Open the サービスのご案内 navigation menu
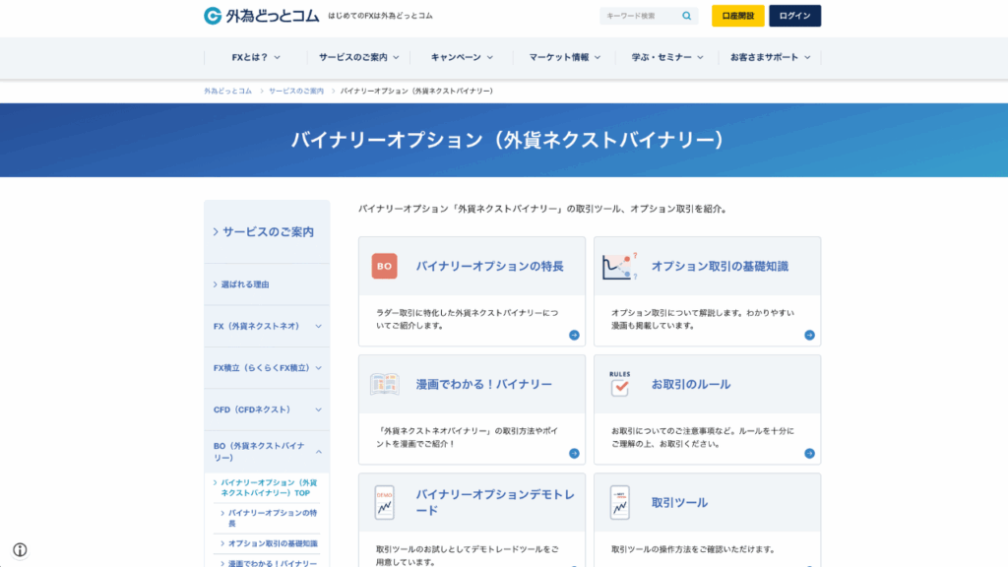 pyautogui.click(x=358, y=57)
